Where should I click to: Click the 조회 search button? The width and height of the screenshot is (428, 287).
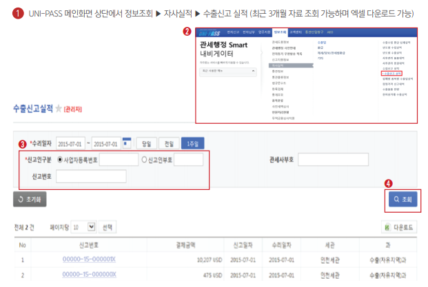click(401, 199)
